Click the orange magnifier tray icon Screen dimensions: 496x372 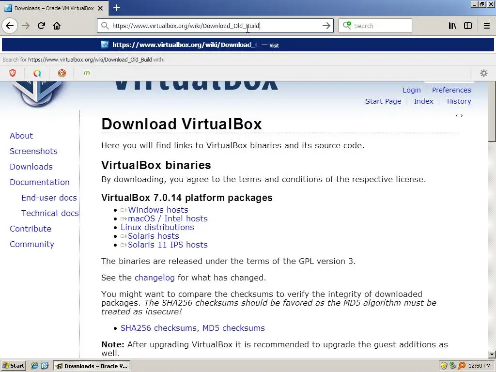point(462,366)
